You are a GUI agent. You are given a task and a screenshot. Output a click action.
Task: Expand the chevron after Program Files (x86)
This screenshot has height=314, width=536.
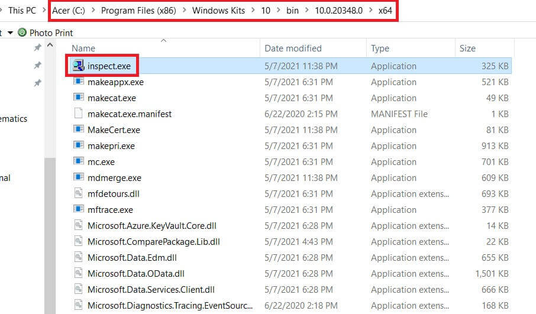click(184, 10)
